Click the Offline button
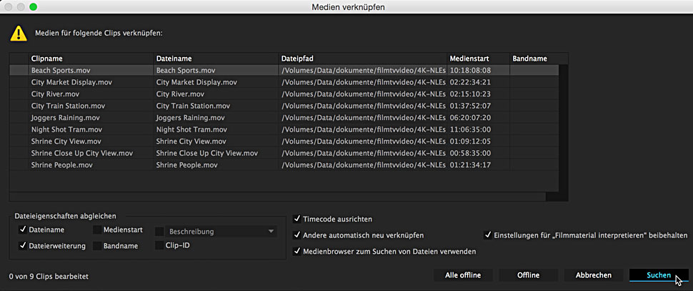The width and height of the screenshot is (693, 291). (529, 275)
